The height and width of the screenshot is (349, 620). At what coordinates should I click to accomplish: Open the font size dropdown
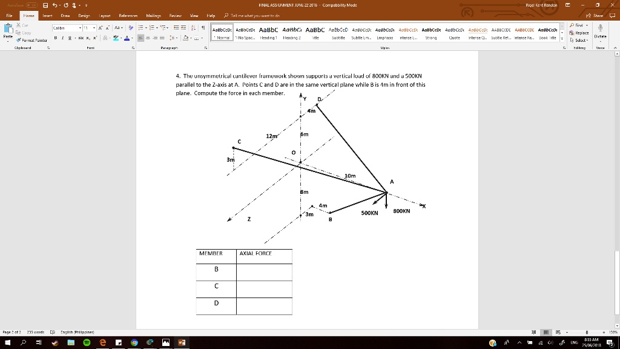pyautogui.click(x=94, y=28)
